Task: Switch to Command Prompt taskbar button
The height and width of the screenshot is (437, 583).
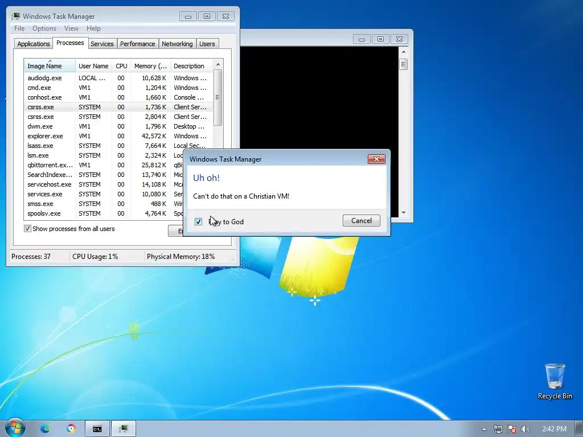Action: 97,429
